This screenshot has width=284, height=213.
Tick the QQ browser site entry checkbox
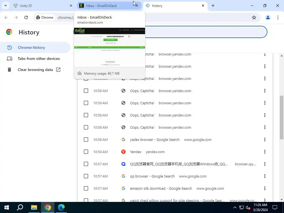pyautogui.click(x=86, y=164)
